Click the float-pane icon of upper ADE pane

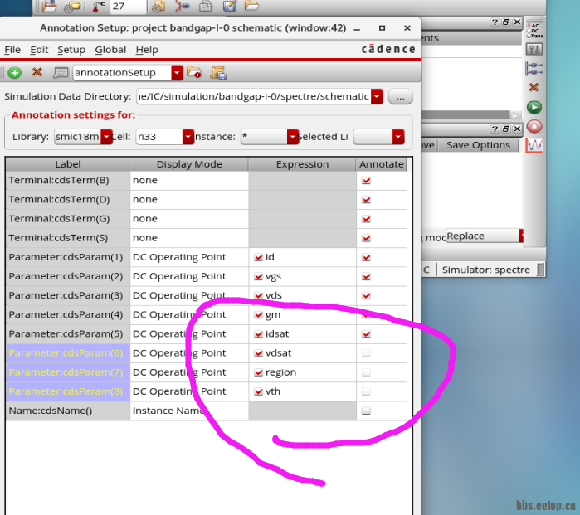[506, 22]
